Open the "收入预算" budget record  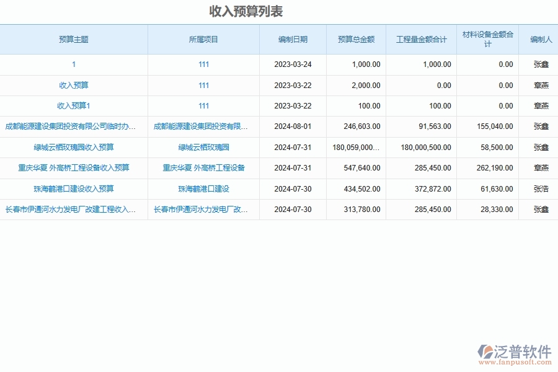(x=74, y=85)
